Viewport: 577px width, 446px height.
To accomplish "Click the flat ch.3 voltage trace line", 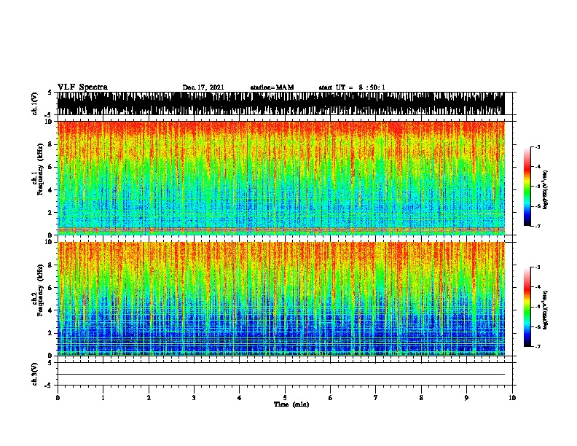I will [280, 375].
